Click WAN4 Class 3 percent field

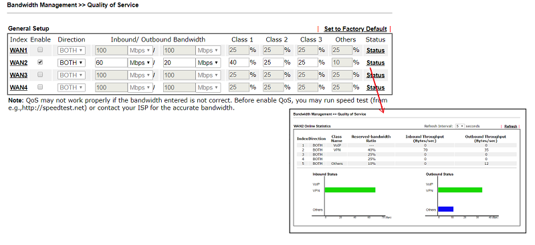tap(308, 87)
